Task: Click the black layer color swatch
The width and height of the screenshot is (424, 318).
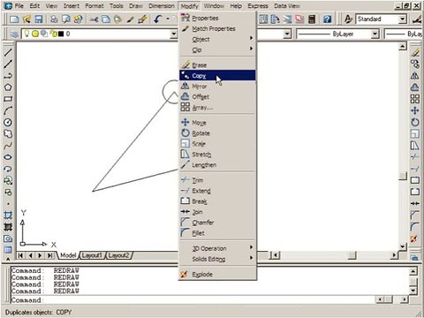Action: pyautogui.click(x=61, y=34)
